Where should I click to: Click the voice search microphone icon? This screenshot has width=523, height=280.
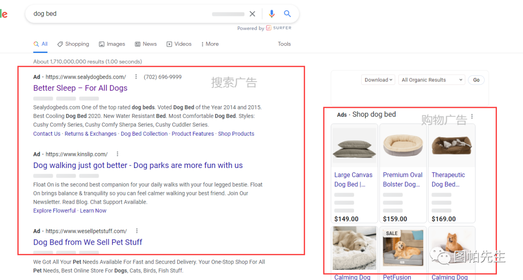[x=272, y=14]
